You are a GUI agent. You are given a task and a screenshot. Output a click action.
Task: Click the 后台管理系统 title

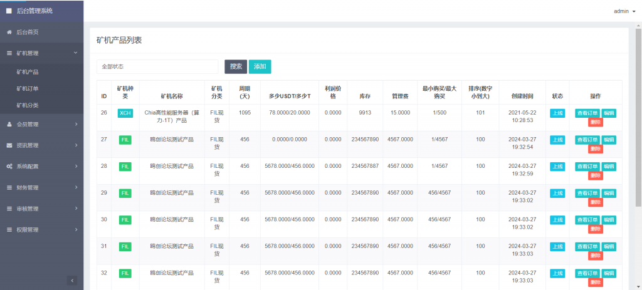coord(35,11)
